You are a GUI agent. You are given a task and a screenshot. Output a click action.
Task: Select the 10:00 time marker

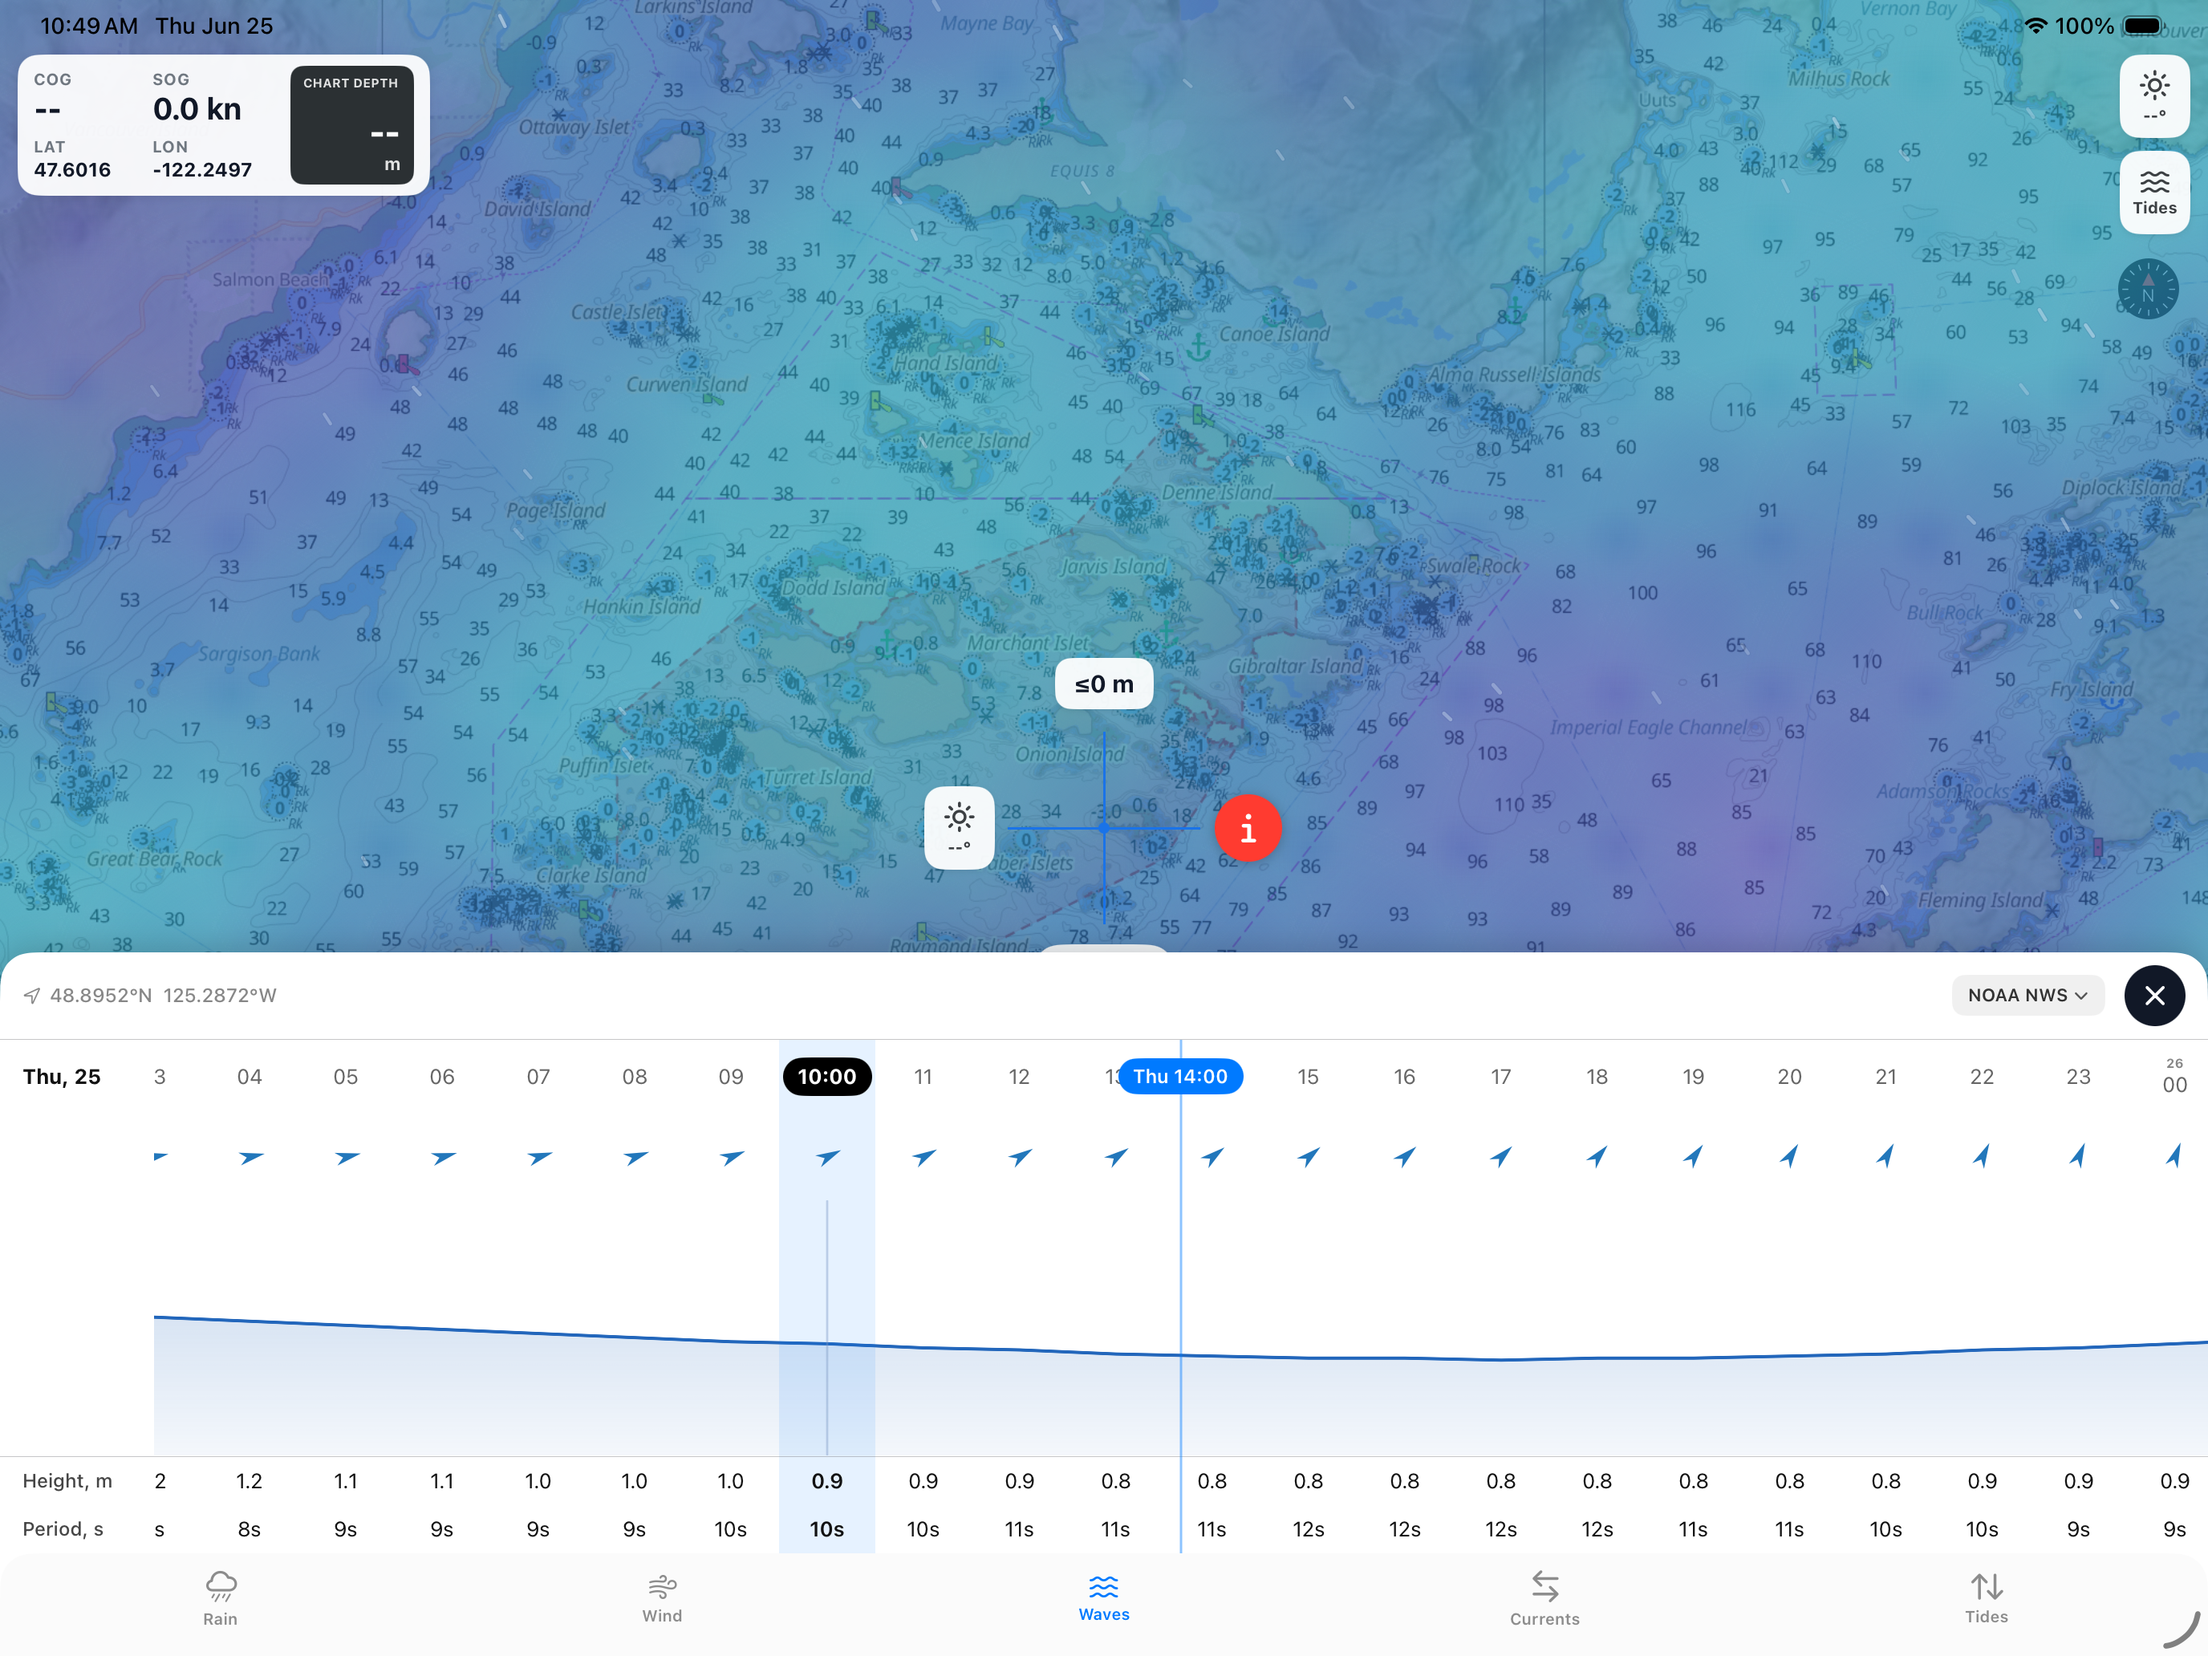(826, 1076)
